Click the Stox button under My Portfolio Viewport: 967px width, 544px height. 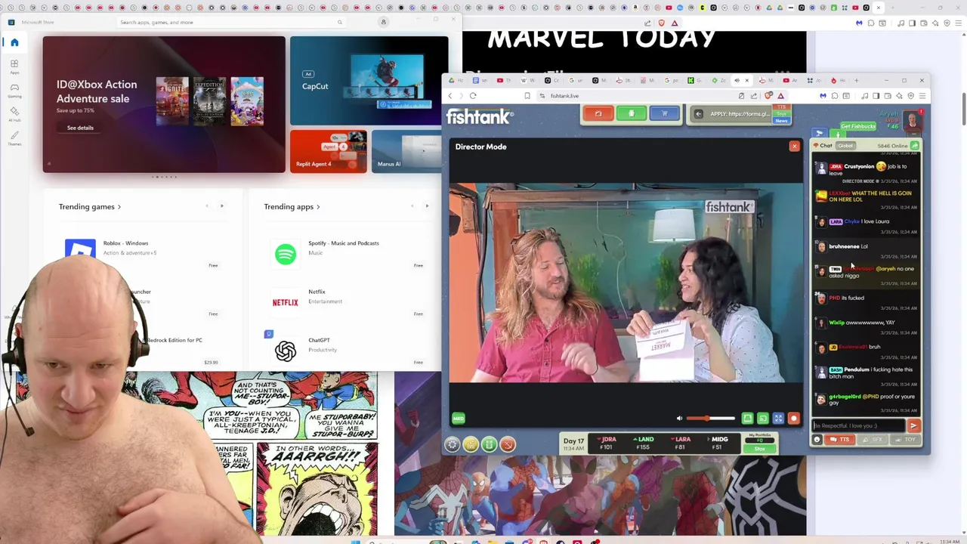pos(760,448)
